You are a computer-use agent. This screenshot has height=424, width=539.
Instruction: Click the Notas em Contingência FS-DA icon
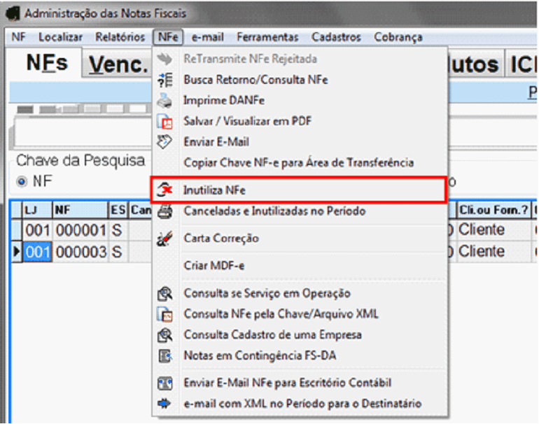[165, 355]
